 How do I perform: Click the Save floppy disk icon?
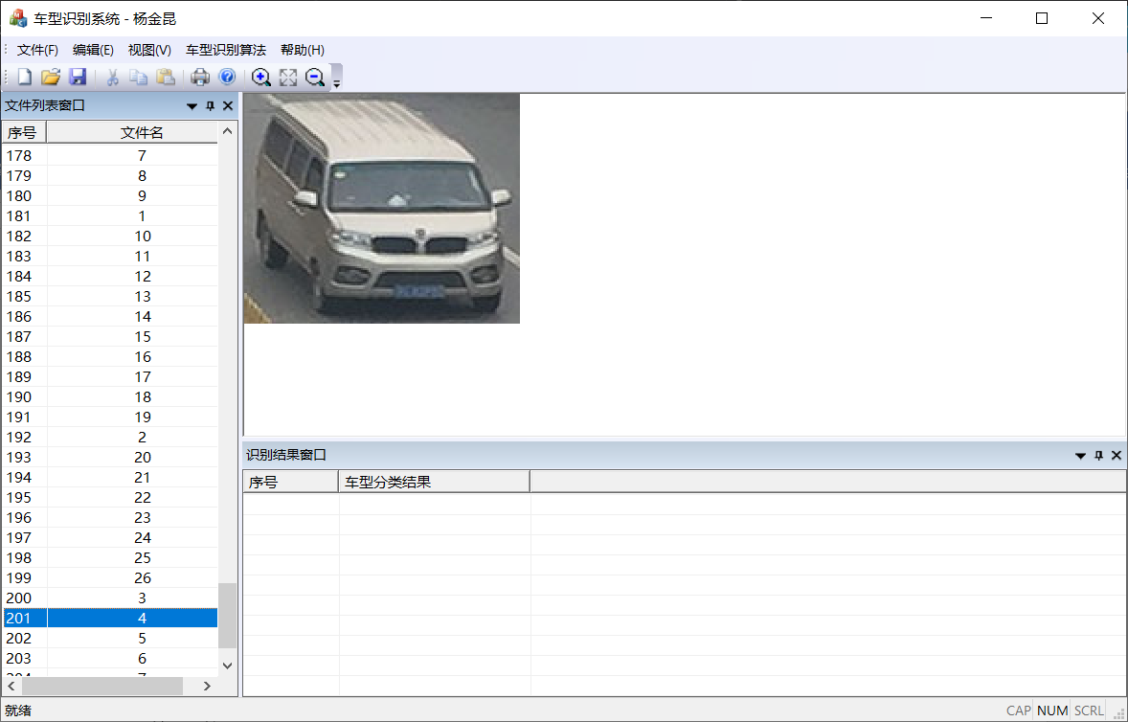tap(78, 78)
